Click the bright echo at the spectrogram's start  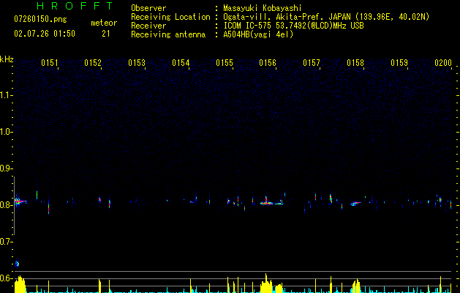pyautogui.click(x=19, y=201)
